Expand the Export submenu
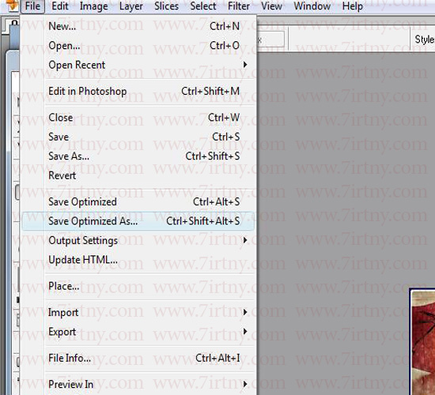The height and width of the screenshot is (395, 435). click(138, 332)
